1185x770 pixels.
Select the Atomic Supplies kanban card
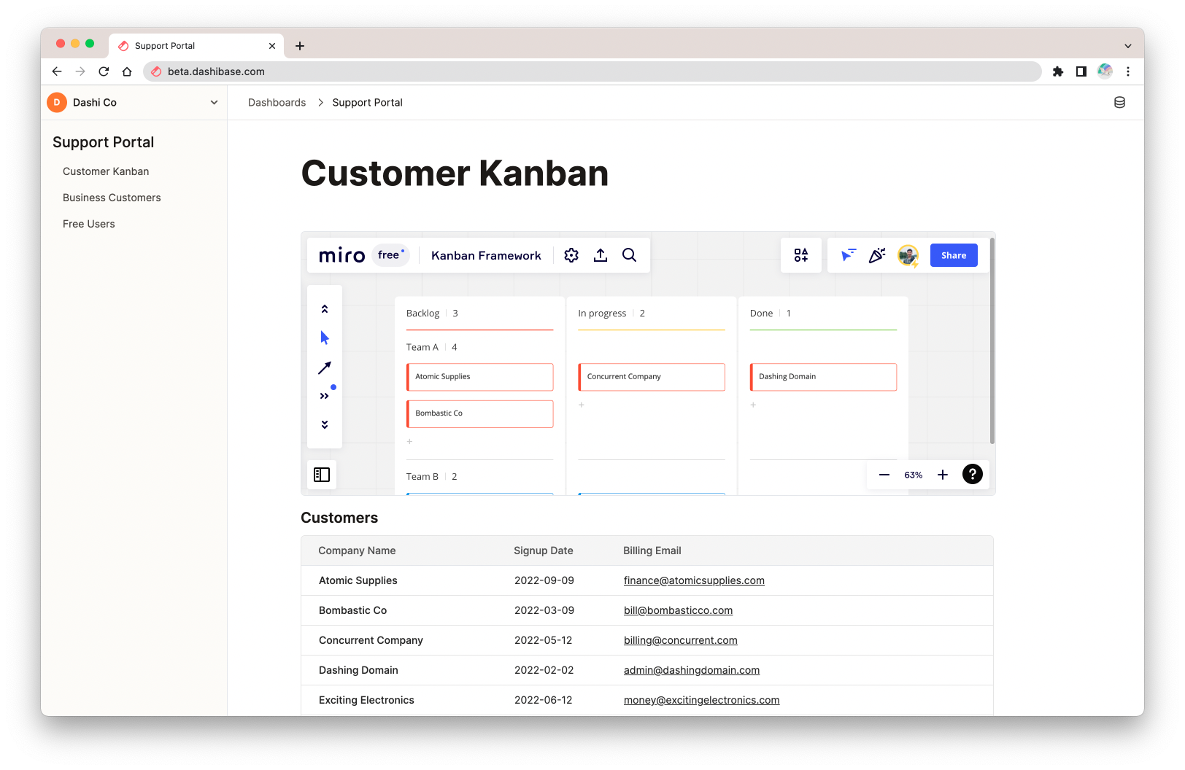click(x=479, y=377)
